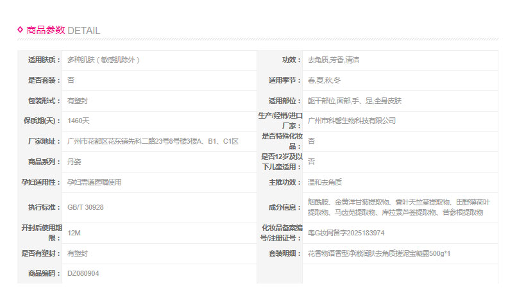
Task: Select the skin type value 多种肌肤（敏感肌除外）
Action: click(x=103, y=60)
